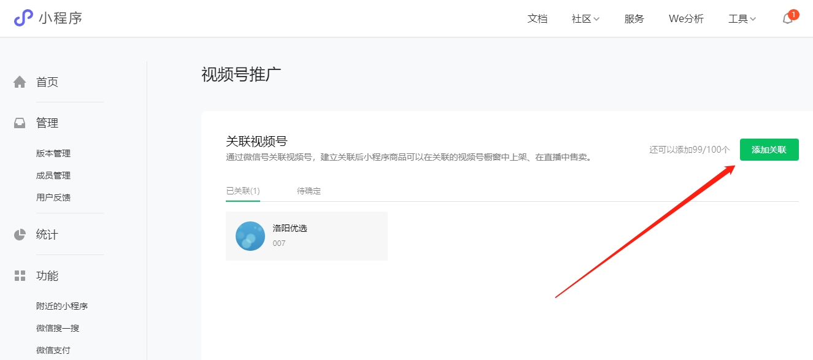Open 用户反馈 in the sidebar
Screen dimensions: 813x360
tap(53, 197)
